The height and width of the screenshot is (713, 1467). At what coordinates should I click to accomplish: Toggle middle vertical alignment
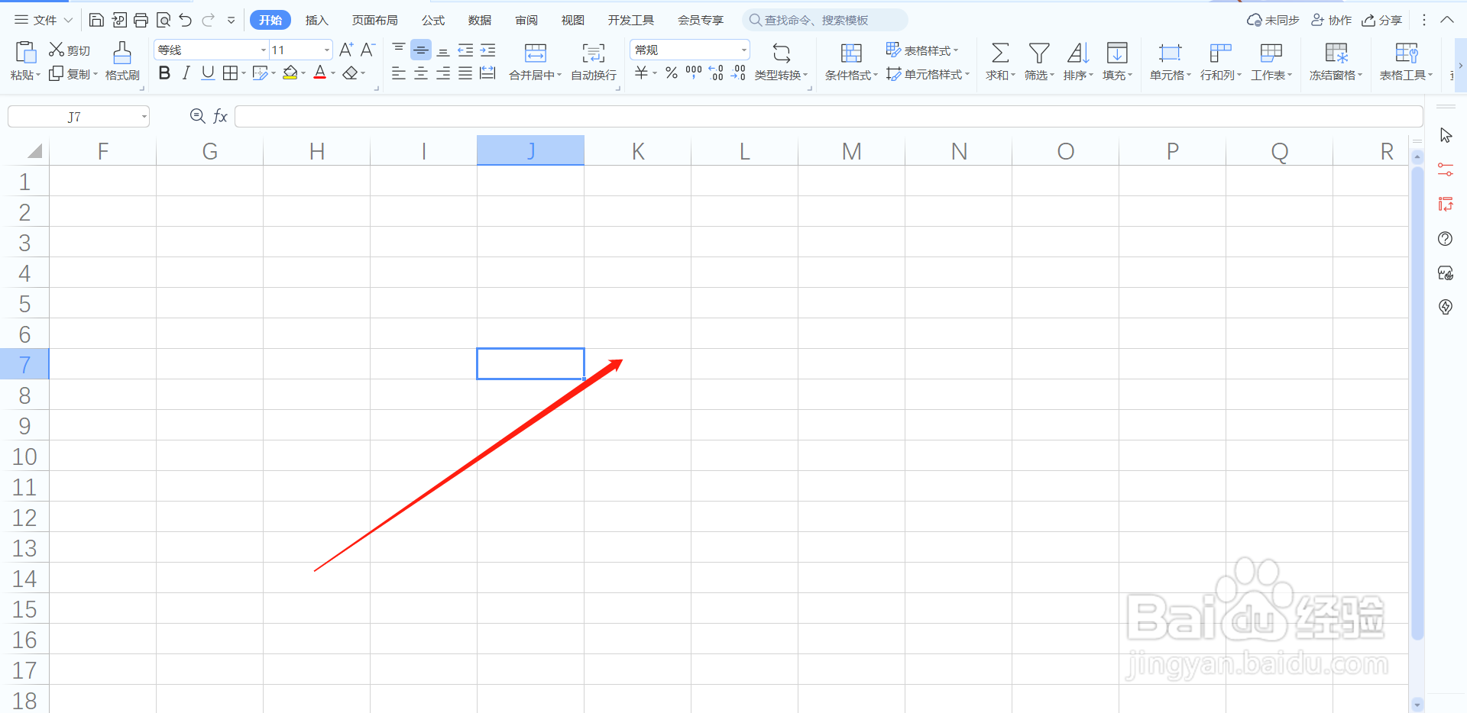(421, 50)
